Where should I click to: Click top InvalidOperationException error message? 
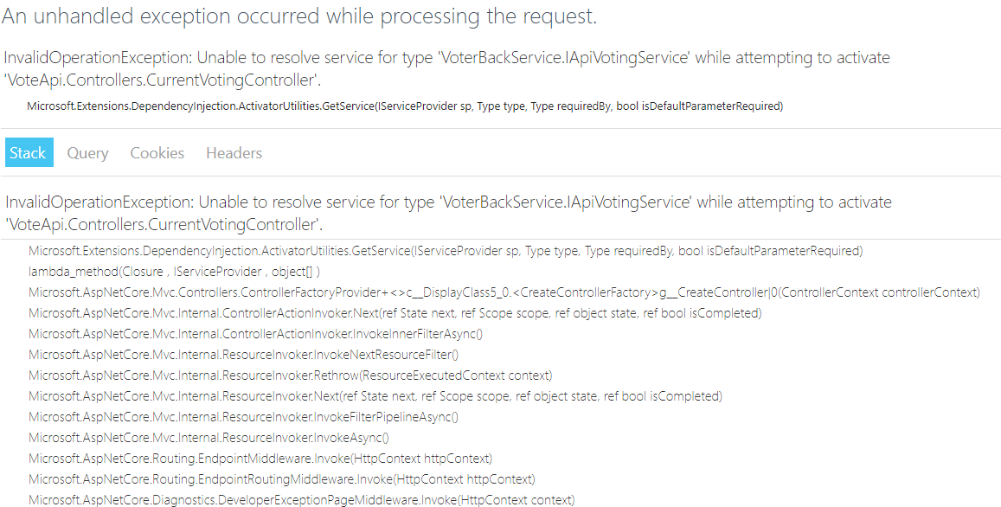(x=447, y=69)
